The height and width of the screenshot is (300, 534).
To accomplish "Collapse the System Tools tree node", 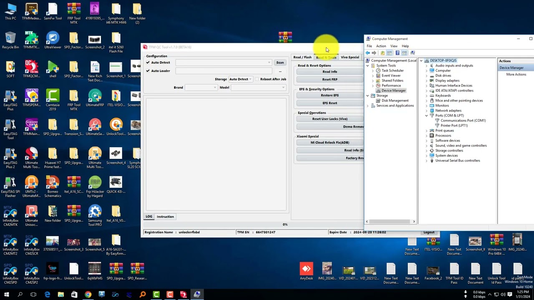I will coord(368,65).
